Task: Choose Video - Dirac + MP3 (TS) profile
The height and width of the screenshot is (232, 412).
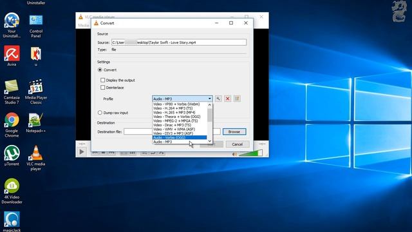Action: 180,125
